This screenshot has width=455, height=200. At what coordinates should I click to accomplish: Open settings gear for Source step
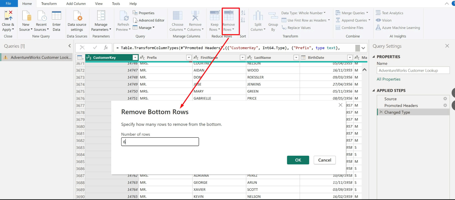coord(445,99)
